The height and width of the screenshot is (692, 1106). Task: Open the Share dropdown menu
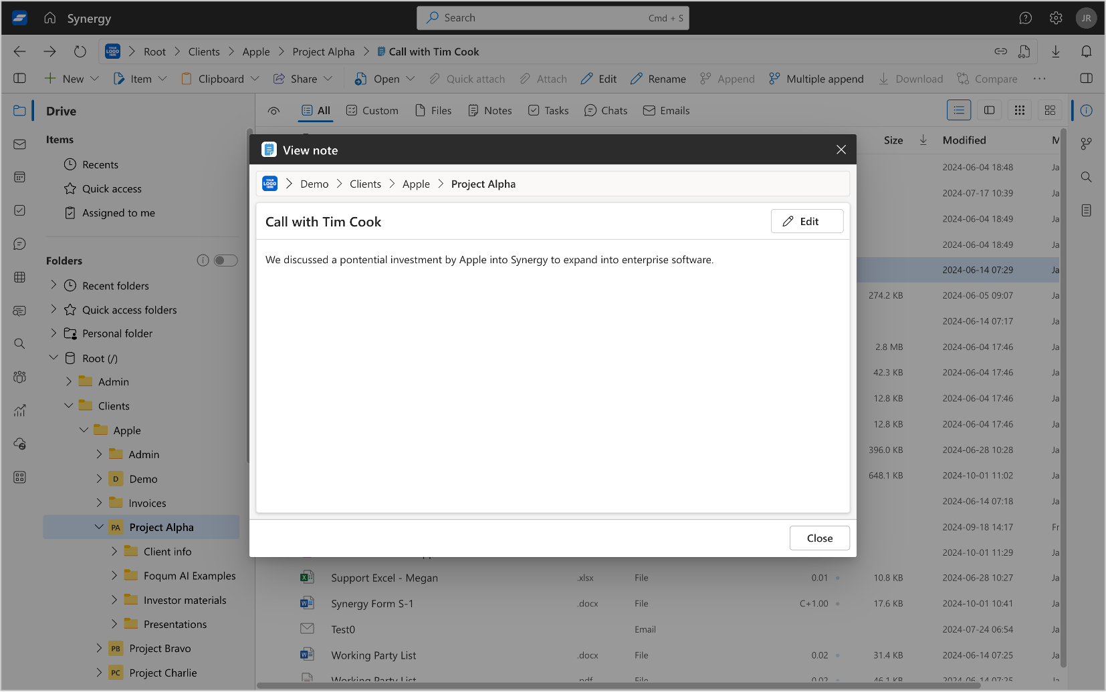coord(303,79)
